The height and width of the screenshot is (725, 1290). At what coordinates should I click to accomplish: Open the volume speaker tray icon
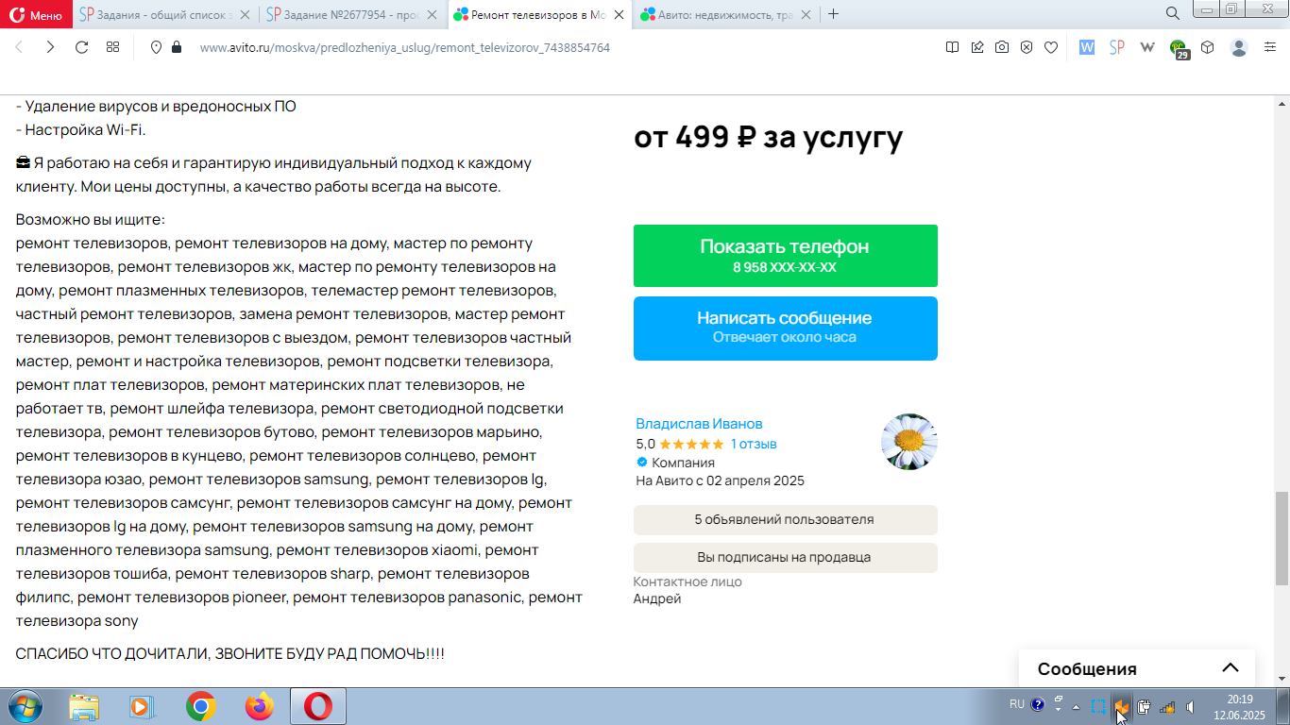(1190, 706)
